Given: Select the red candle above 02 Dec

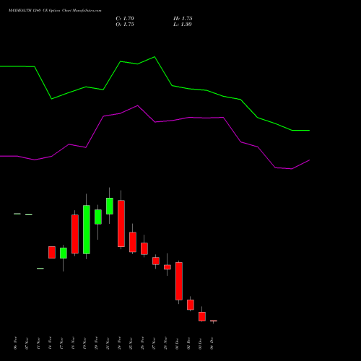Looking at the screenshot, I should point(191,305).
